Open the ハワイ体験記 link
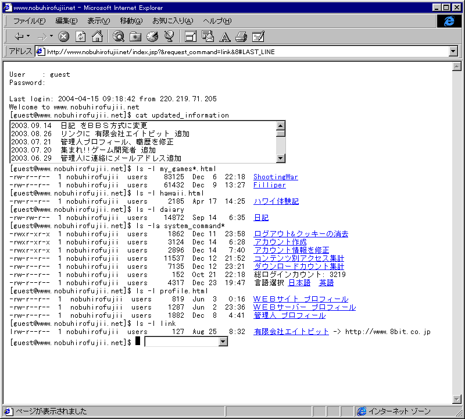The height and width of the screenshot is (419, 465). (276, 201)
